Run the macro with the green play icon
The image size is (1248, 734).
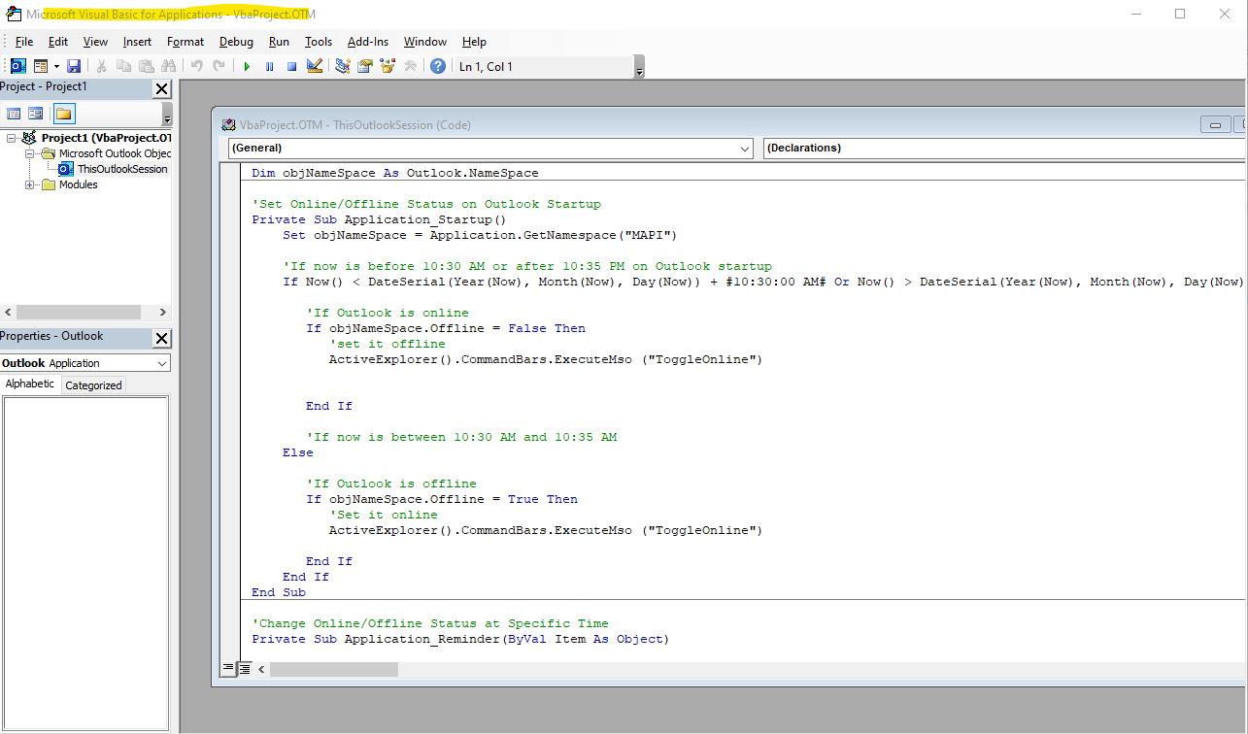tap(247, 66)
